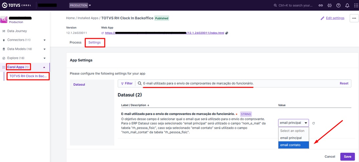Collapse the Carol Apps (1) arrow

point(44,67)
